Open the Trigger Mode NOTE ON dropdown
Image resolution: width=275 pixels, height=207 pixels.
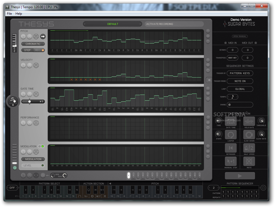[240, 81]
